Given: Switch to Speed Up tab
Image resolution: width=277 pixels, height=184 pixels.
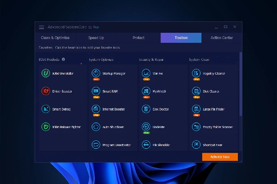Looking at the screenshot, I should click(96, 38).
